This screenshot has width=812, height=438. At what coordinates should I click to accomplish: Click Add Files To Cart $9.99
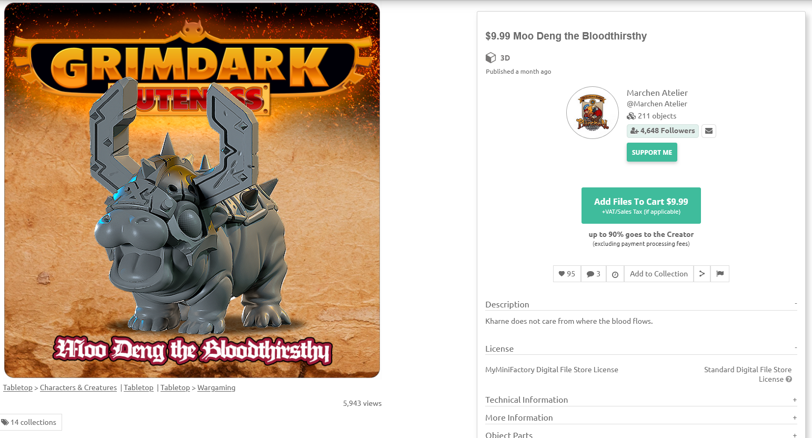point(641,205)
